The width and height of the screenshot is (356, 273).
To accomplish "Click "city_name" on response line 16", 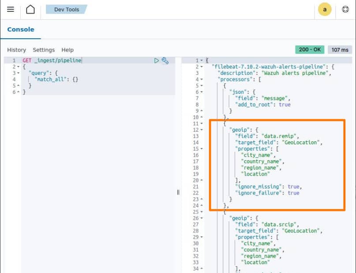I will pos(257,155).
